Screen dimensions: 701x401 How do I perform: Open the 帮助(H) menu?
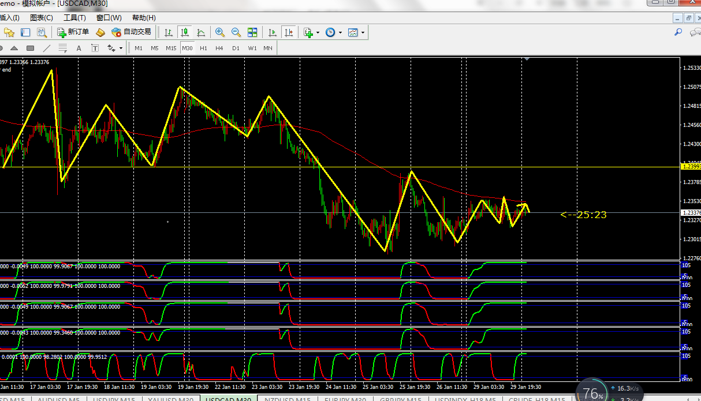[x=144, y=18]
